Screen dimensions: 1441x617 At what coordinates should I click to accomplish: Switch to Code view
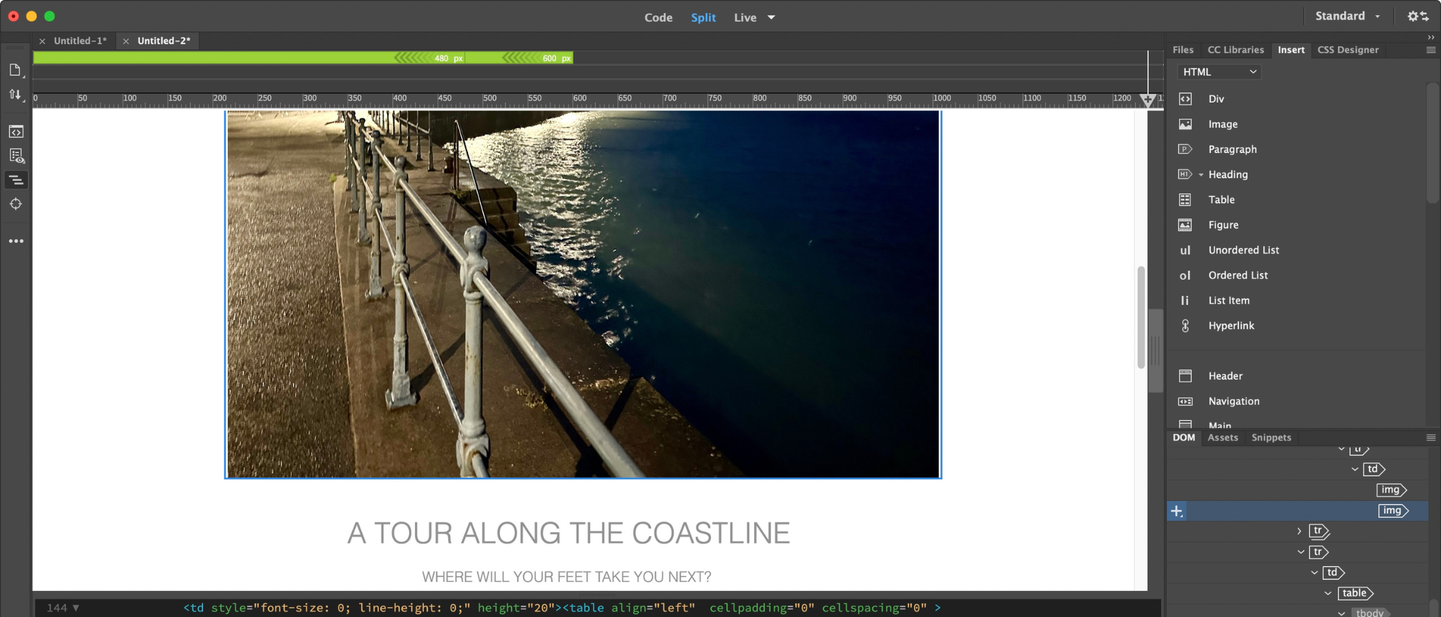click(658, 17)
